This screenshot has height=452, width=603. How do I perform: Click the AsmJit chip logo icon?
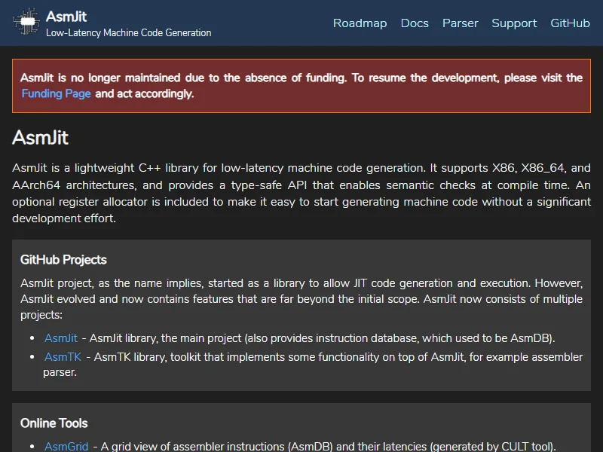click(x=26, y=23)
